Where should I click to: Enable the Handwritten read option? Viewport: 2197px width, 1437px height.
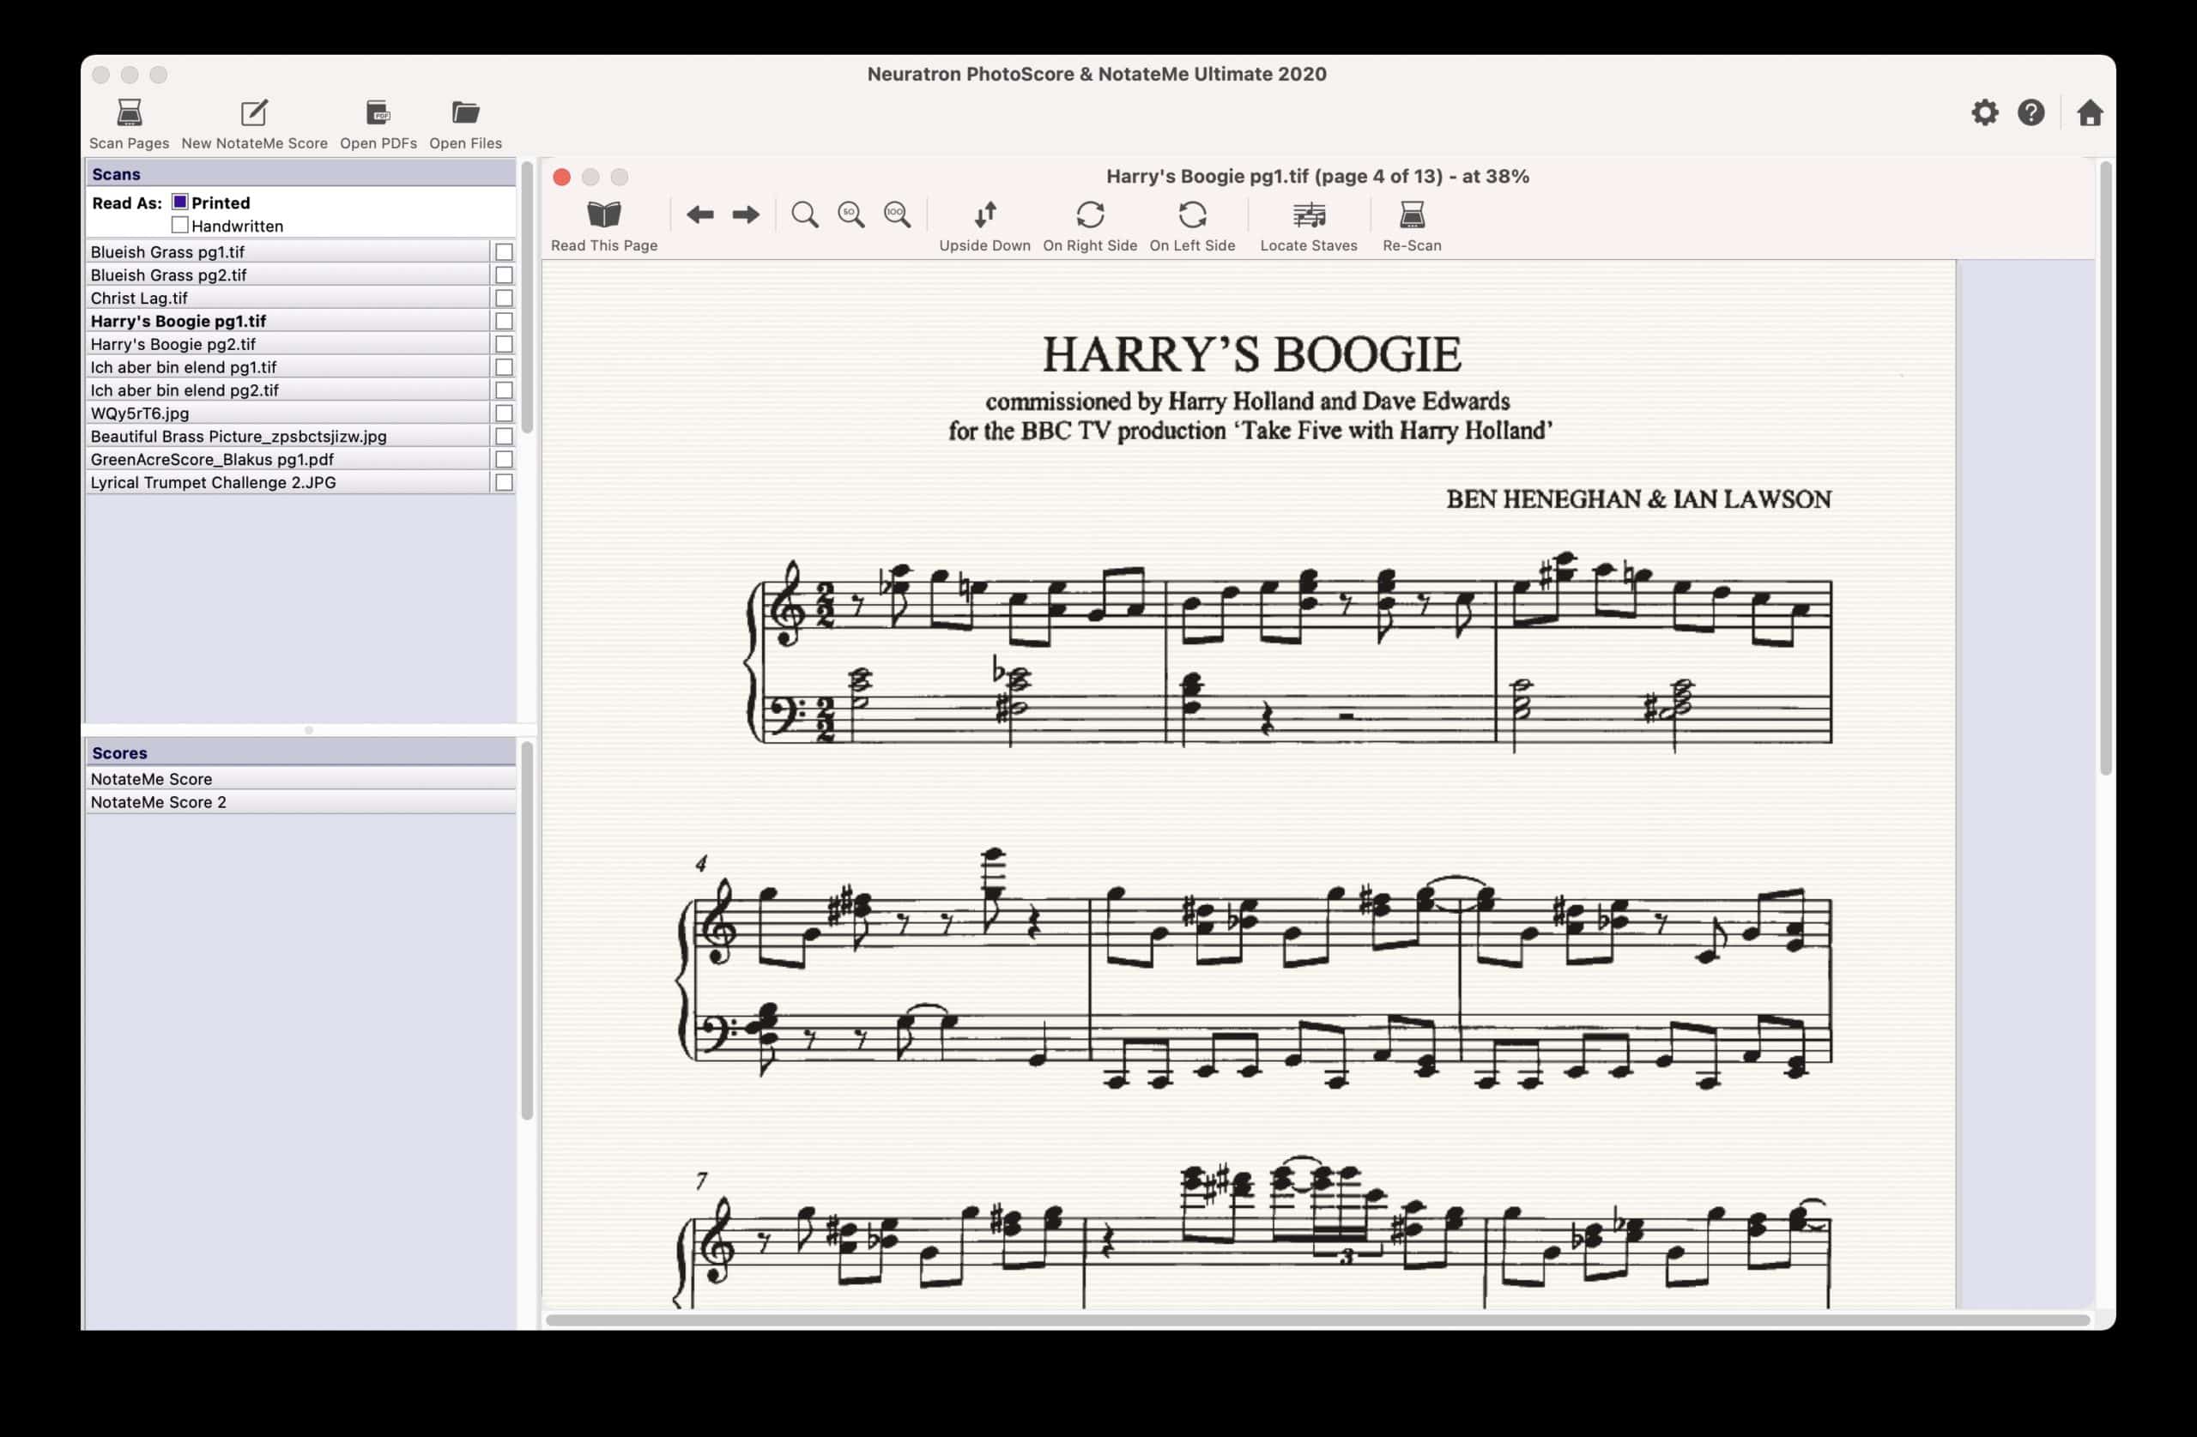pos(181,225)
